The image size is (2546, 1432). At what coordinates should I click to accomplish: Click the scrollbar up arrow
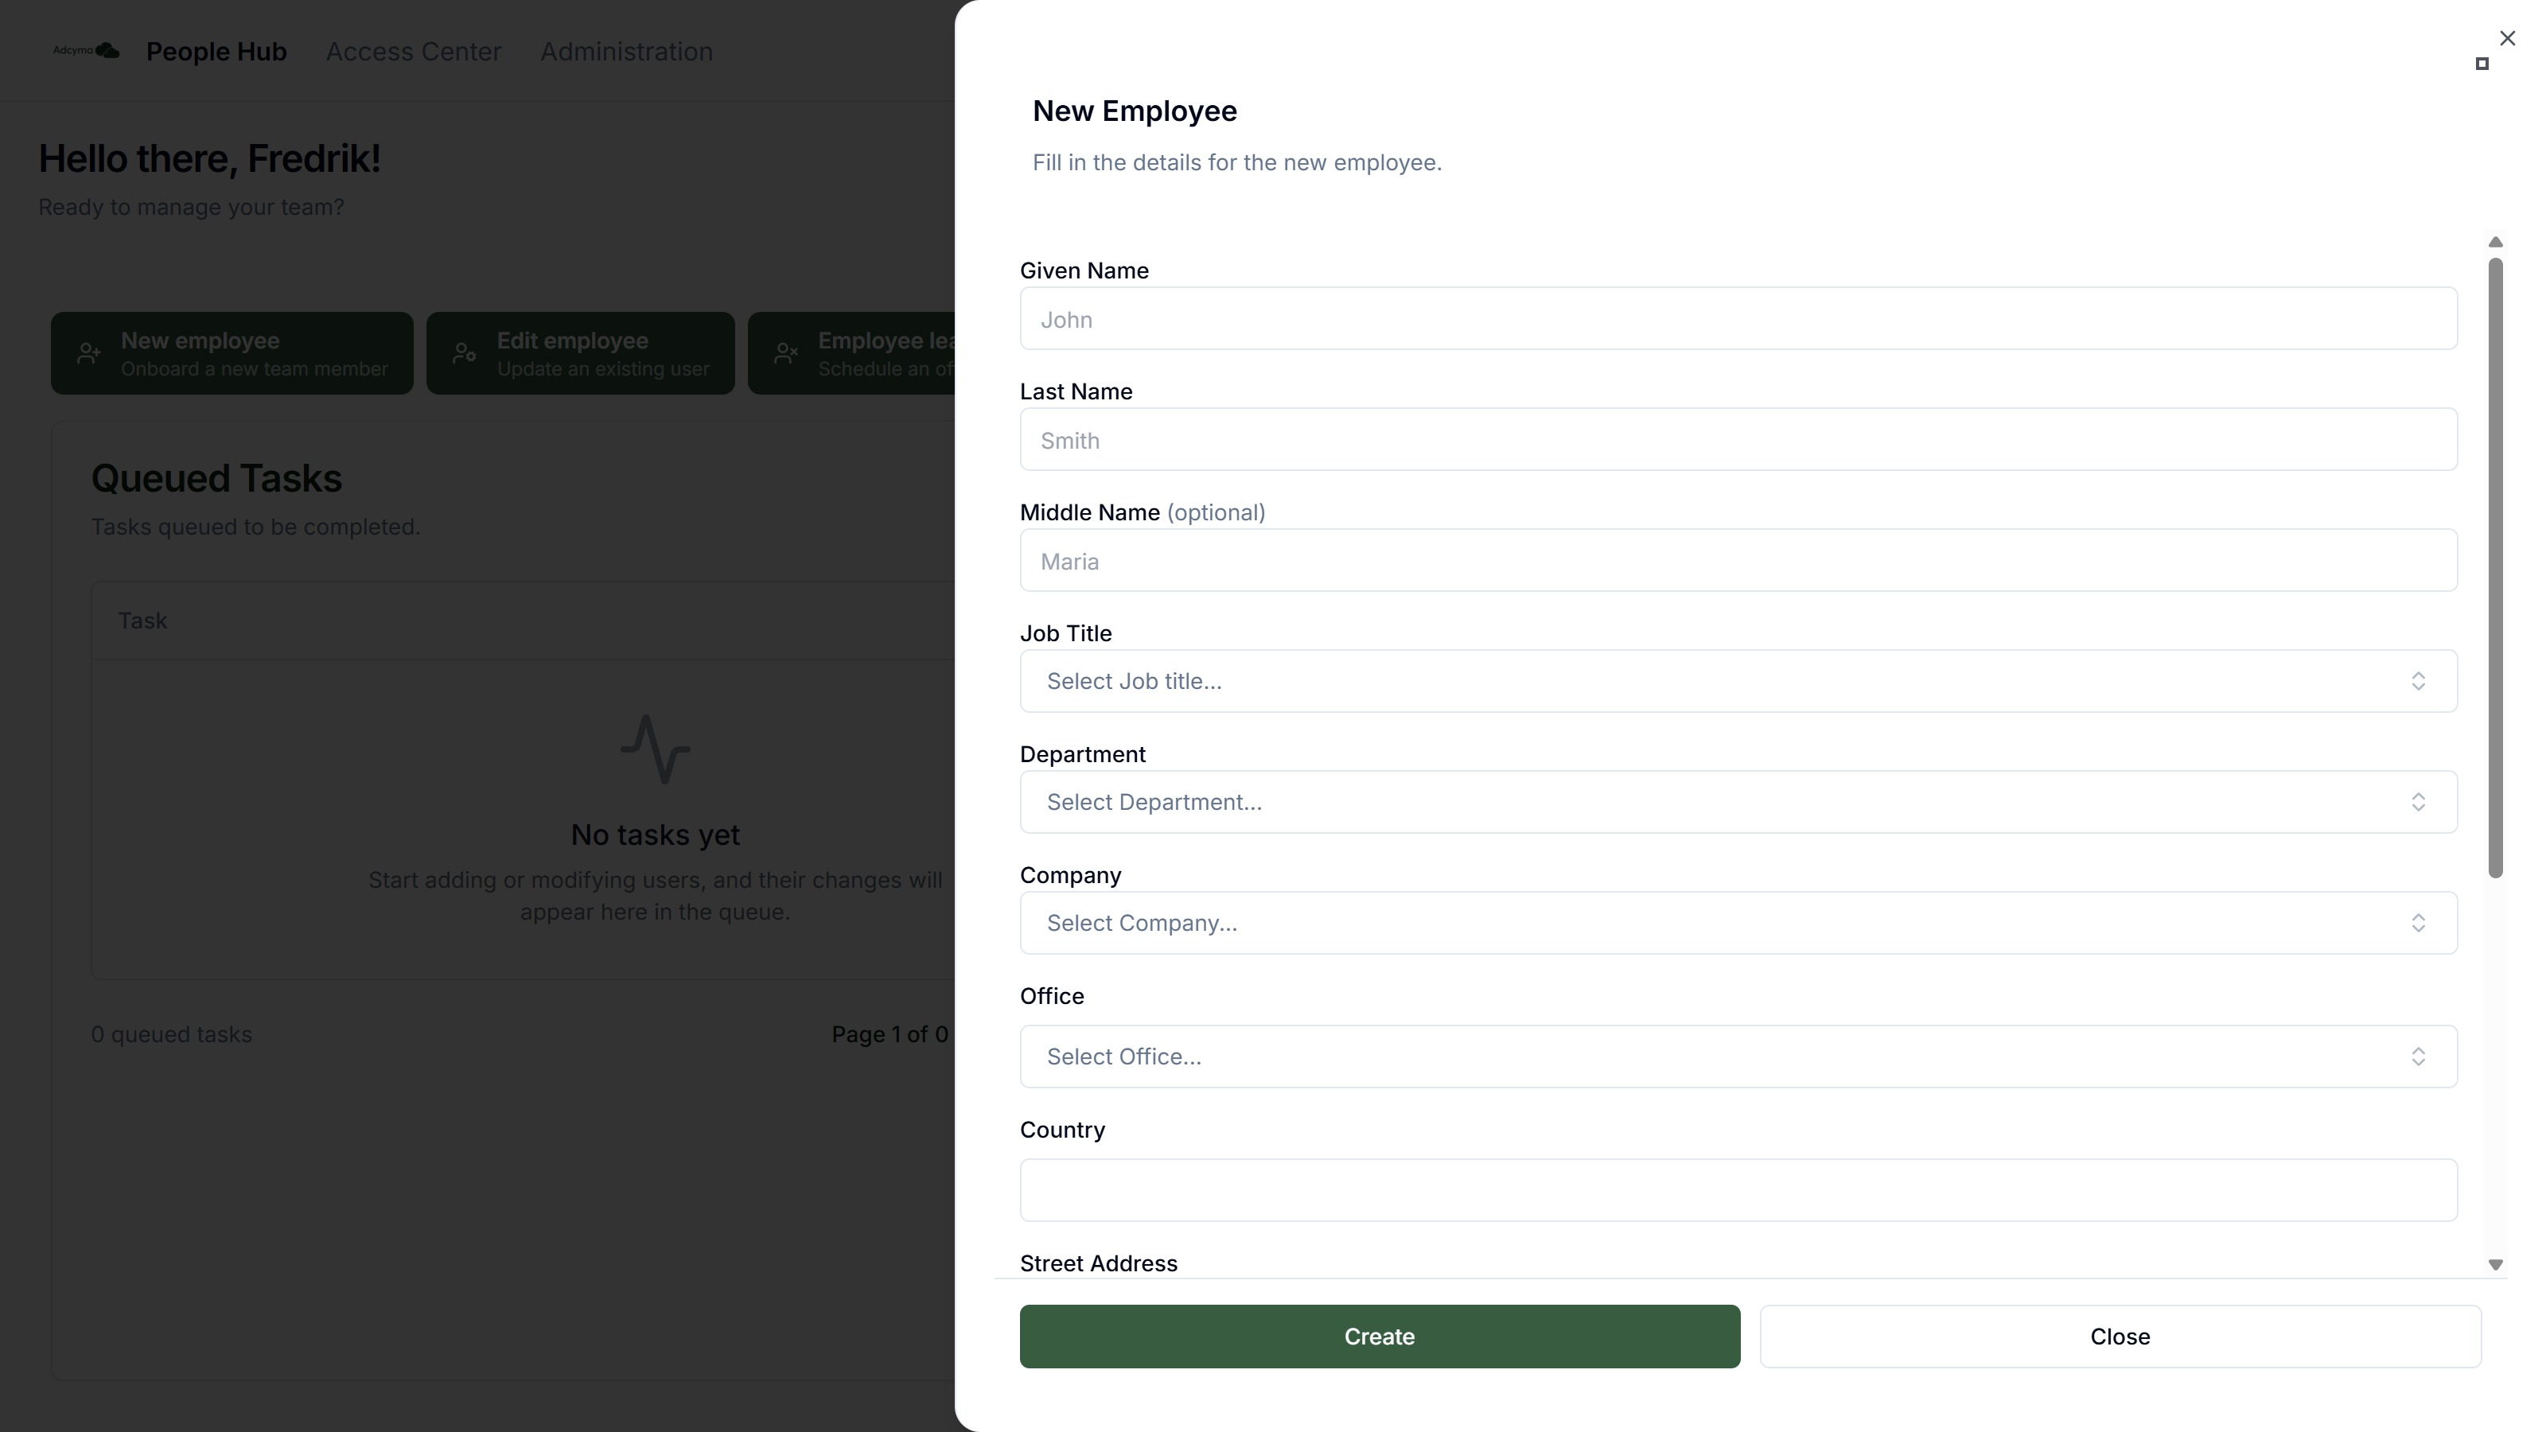(x=2496, y=242)
